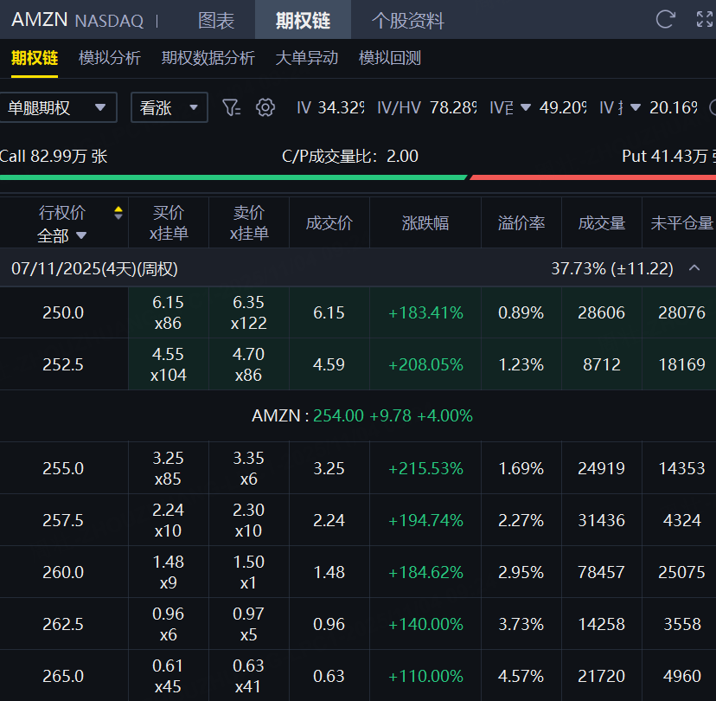This screenshot has width=716, height=701.
Task: Click volume 78457 cell
Action: click(x=601, y=572)
